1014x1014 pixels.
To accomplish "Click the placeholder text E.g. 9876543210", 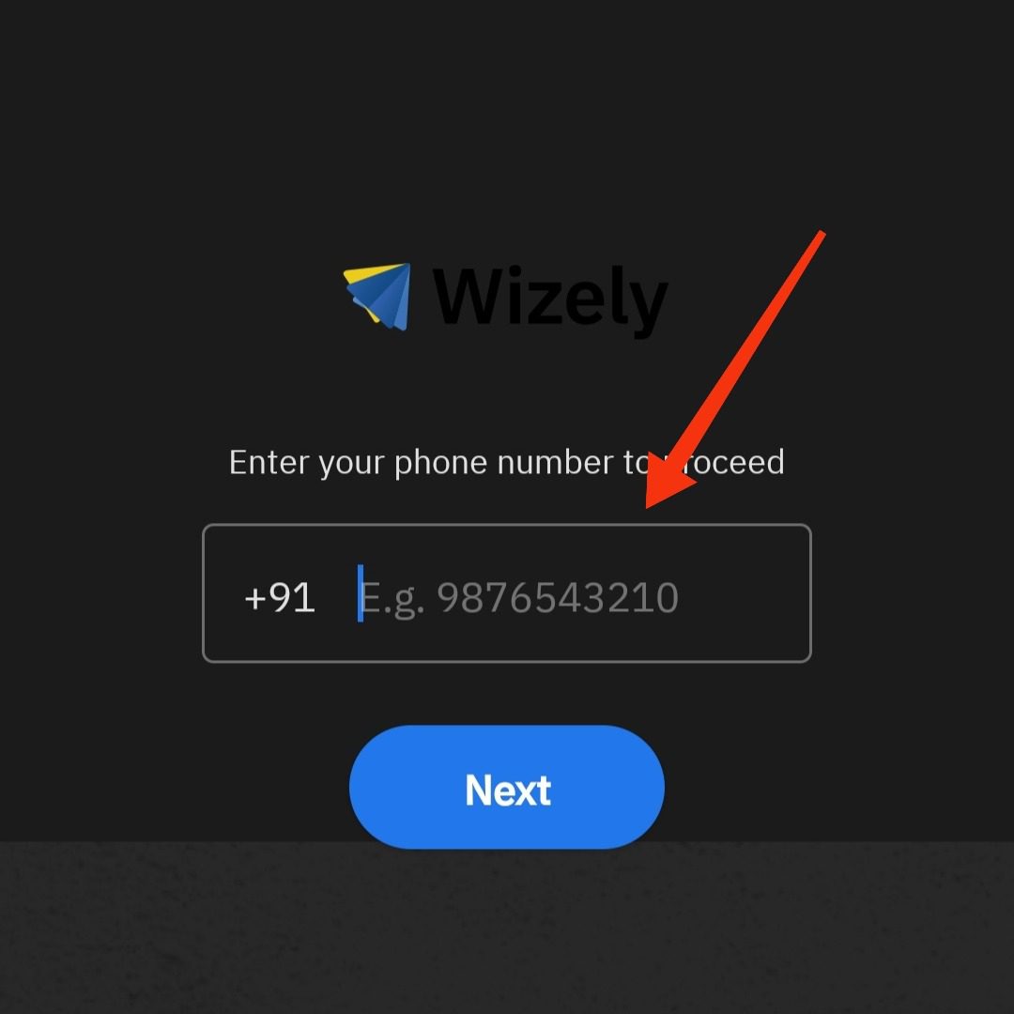I will [519, 598].
